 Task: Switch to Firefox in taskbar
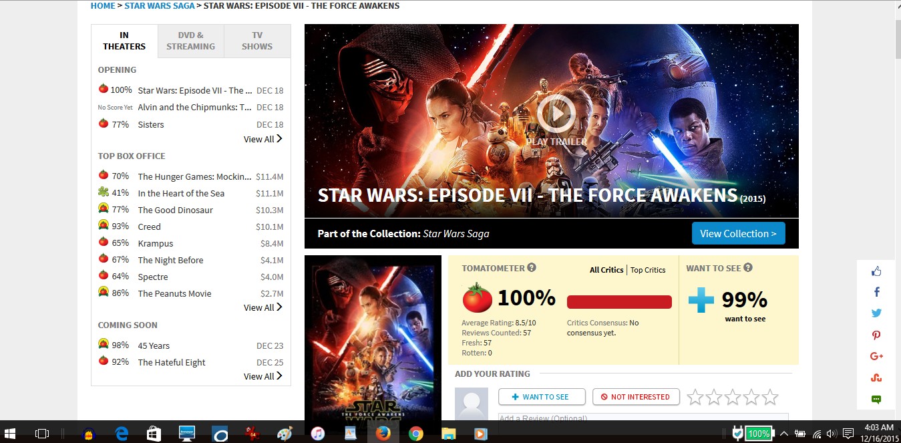[383, 434]
